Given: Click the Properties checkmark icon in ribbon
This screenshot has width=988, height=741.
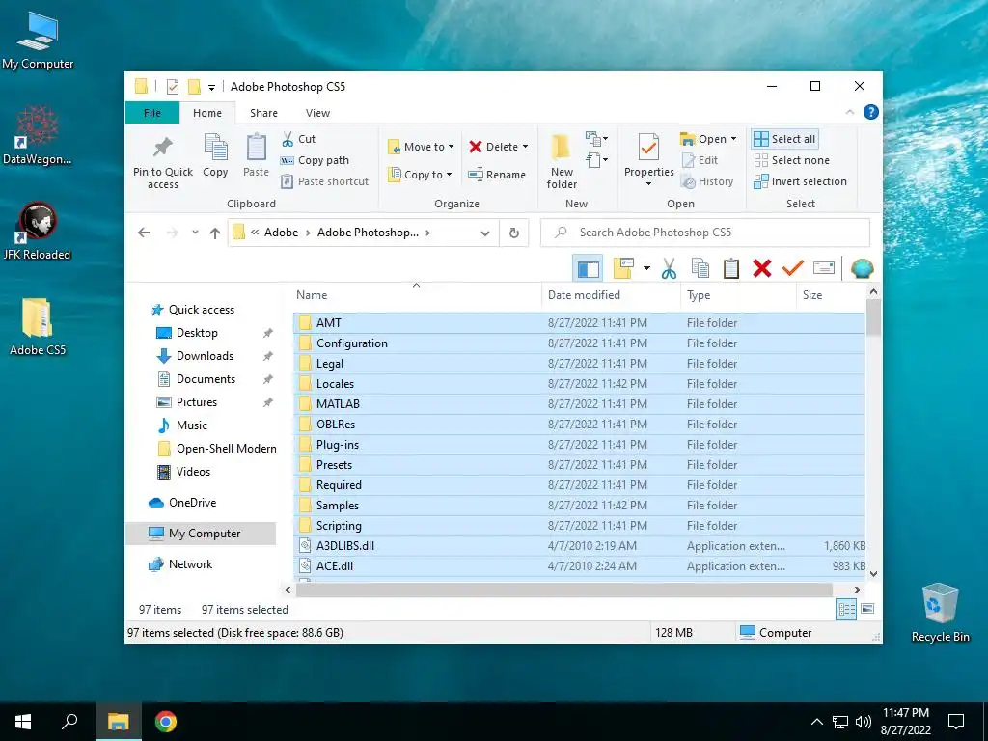Looking at the screenshot, I should pos(649,148).
